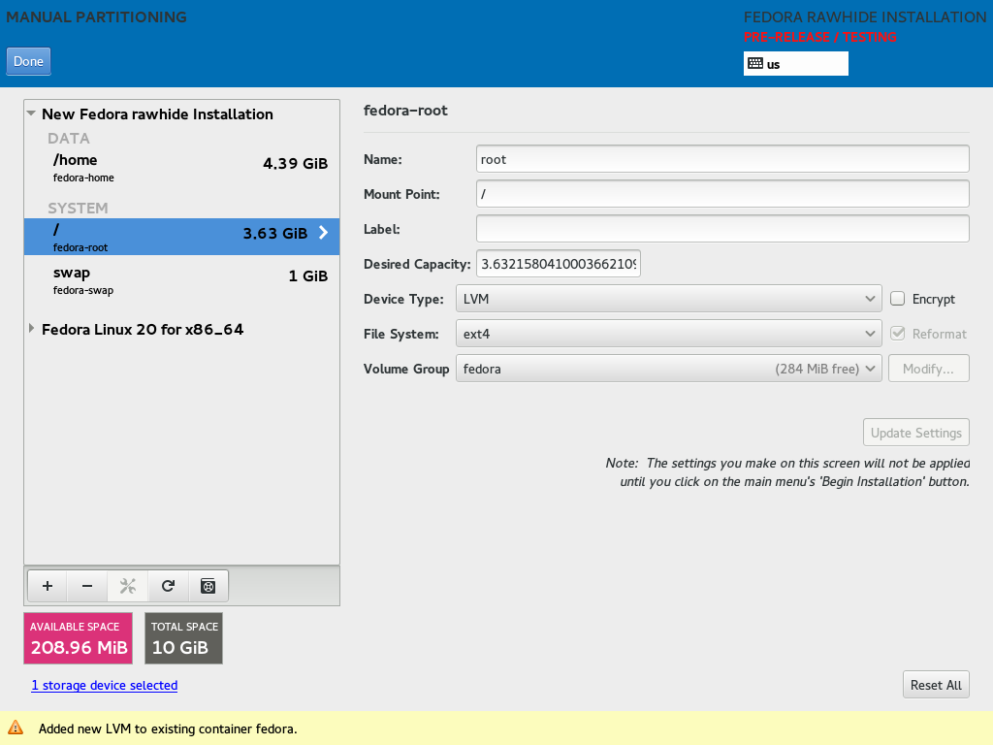Click the SYSTEM section heading
The image size is (993, 745).
pos(78,208)
